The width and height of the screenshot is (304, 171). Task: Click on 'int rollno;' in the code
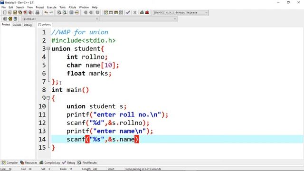coord(87,57)
